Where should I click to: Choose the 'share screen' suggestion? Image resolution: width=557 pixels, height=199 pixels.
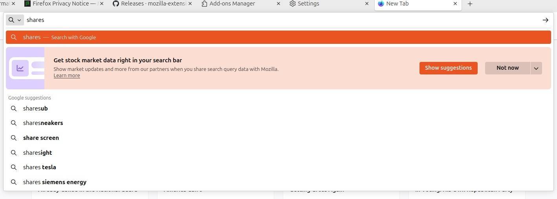pyautogui.click(x=41, y=138)
